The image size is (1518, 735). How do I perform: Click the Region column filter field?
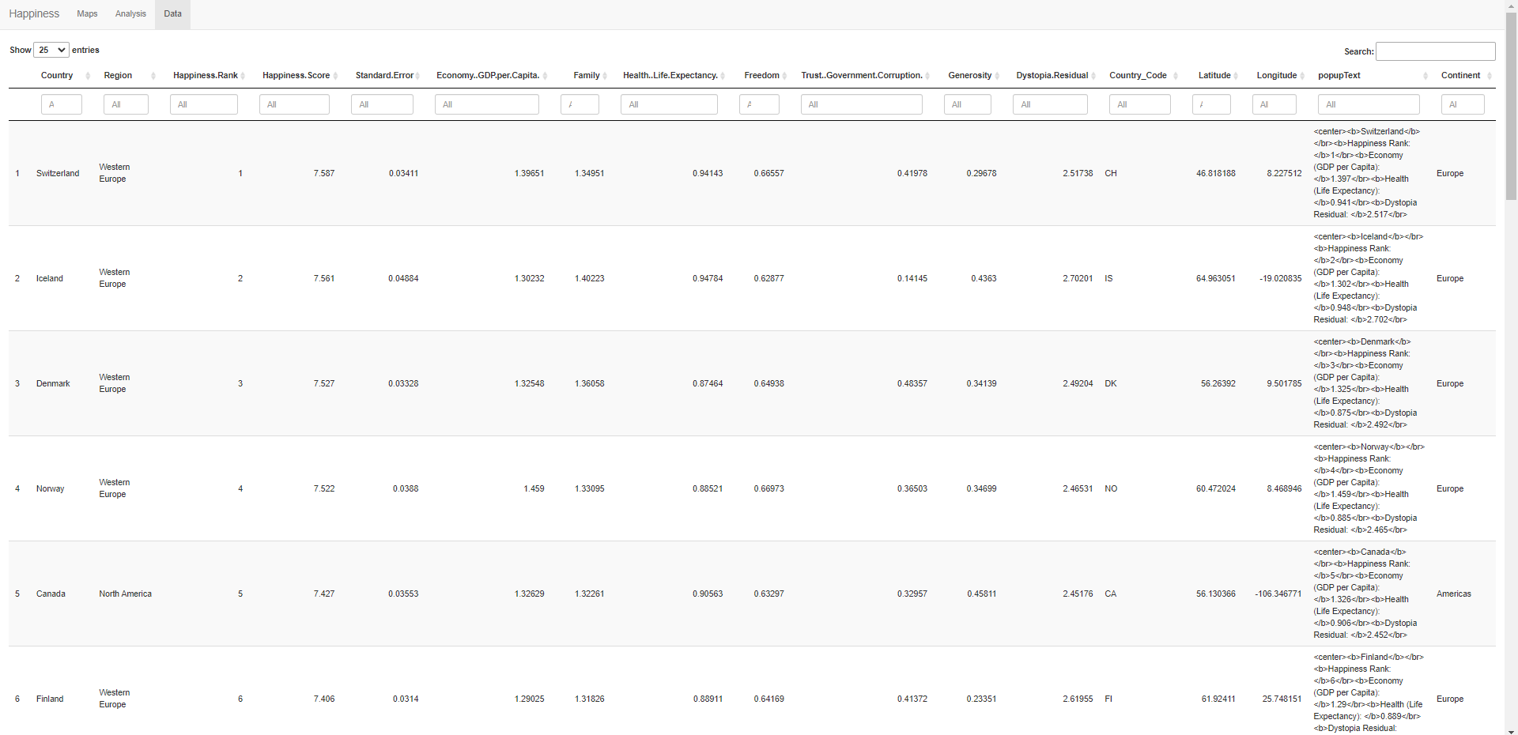[126, 104]
